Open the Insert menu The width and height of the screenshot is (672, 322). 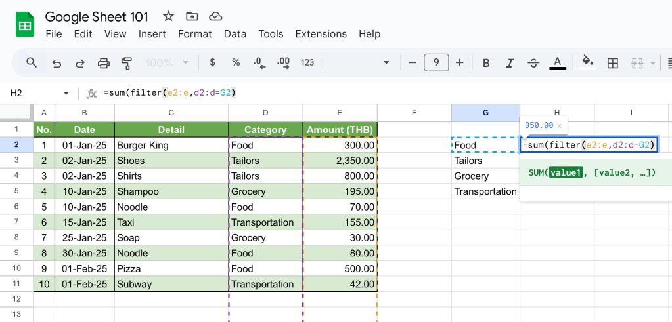152,34
